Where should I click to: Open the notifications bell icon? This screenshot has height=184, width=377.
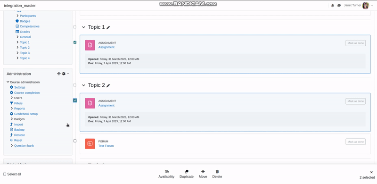click(x=333, y=5)
